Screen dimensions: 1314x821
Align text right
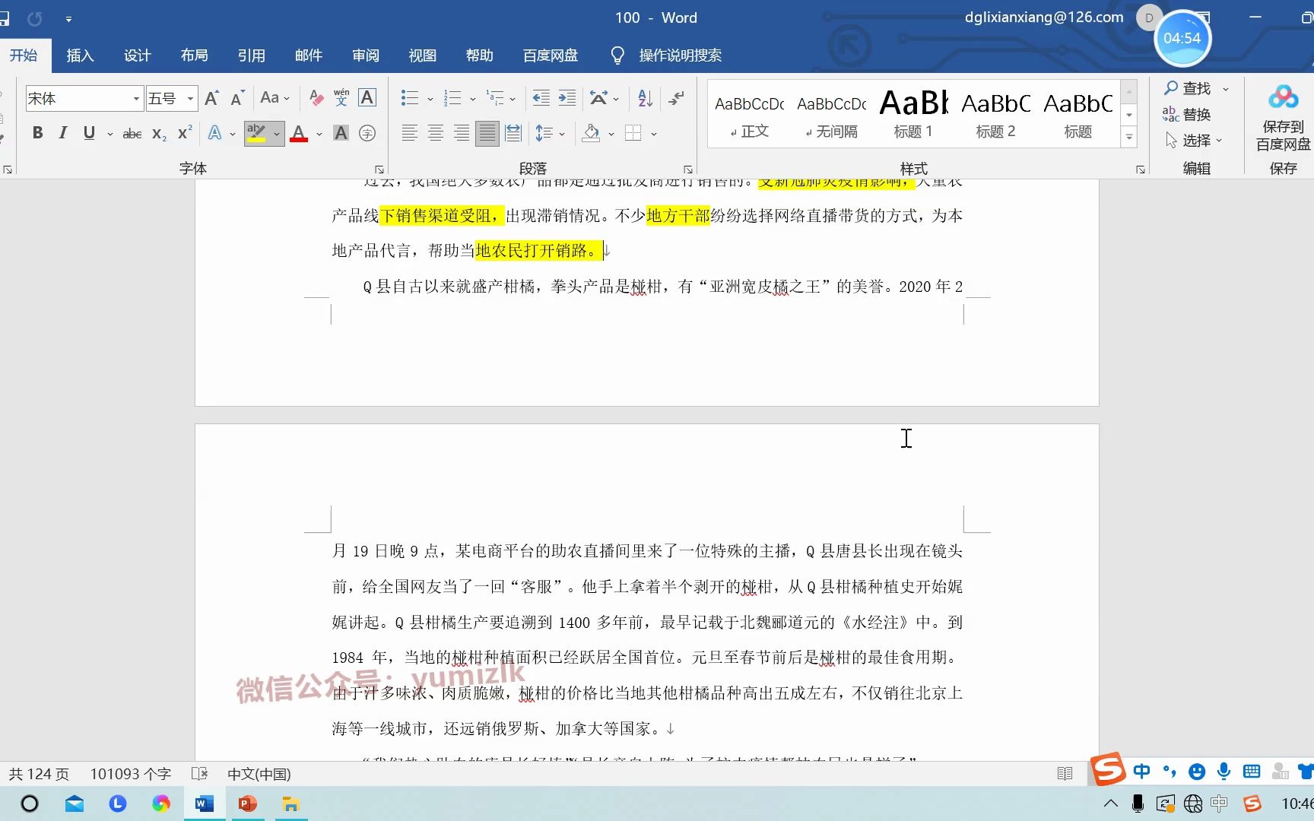click(x=461, y=133)
